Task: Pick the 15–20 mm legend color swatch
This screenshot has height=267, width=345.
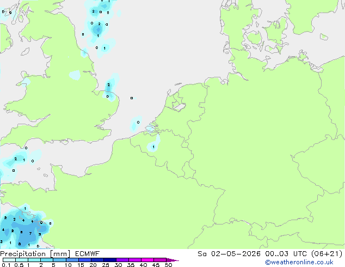Action: point(84,260)
